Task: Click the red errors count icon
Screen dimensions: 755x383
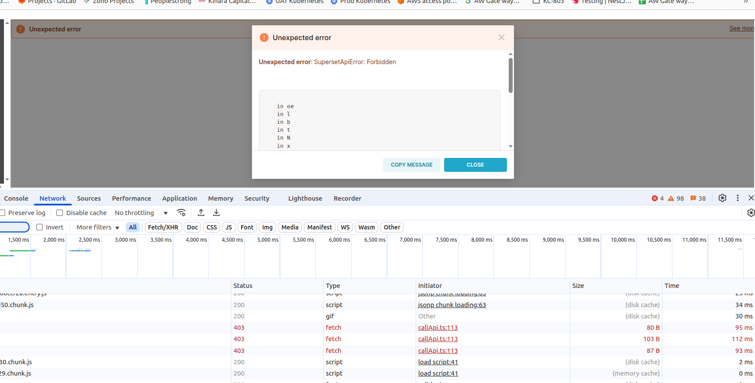Action: (x=655, y=198)
